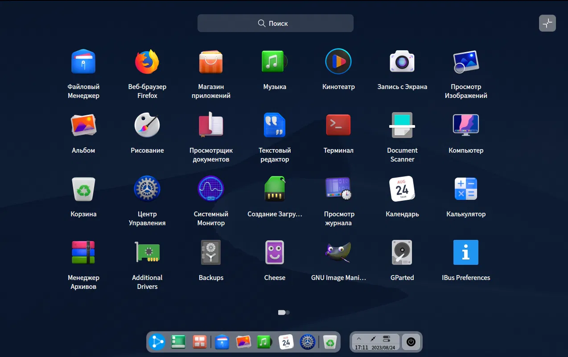
Task: Open the album icon in the dock
Action: 243,342
